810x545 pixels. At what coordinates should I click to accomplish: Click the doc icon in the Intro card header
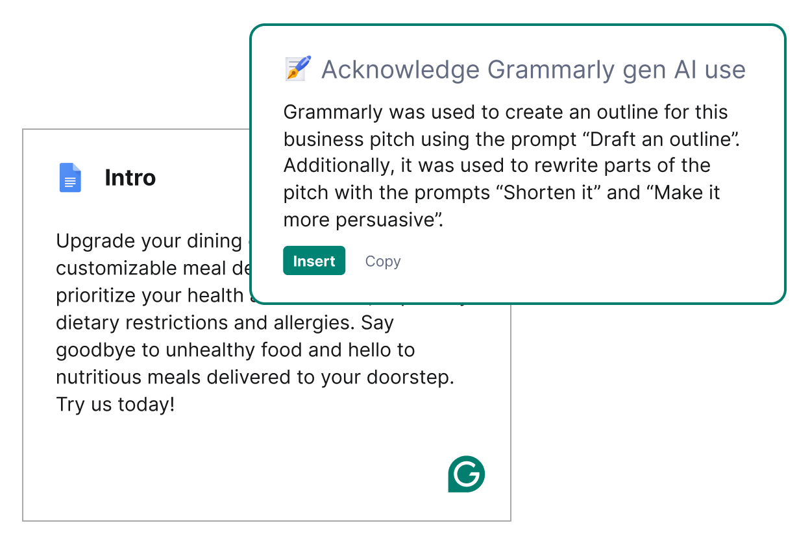point(70,177)
